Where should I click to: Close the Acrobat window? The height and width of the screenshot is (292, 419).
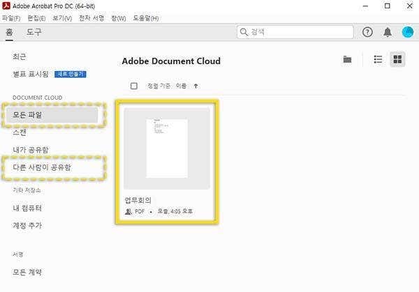click(409, 6)
